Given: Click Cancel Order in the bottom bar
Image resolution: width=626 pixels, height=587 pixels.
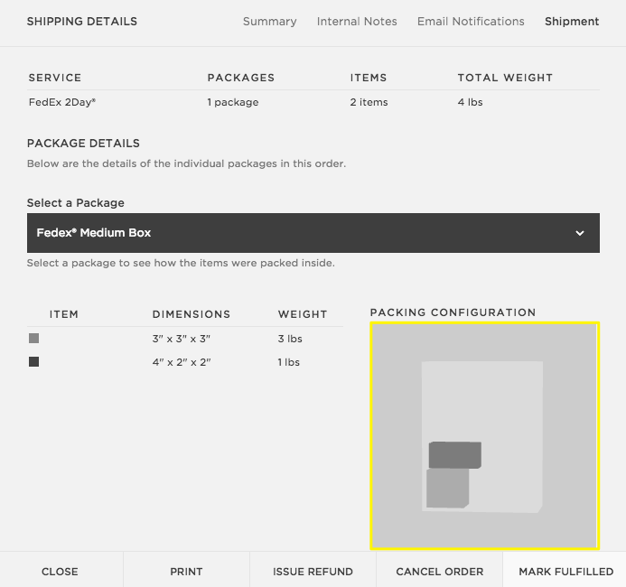Looking at the screenshot, I should click(439, 571).
